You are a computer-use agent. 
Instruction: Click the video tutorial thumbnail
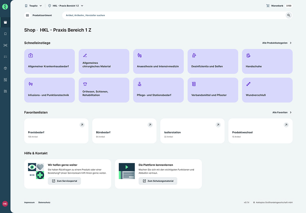127,171
